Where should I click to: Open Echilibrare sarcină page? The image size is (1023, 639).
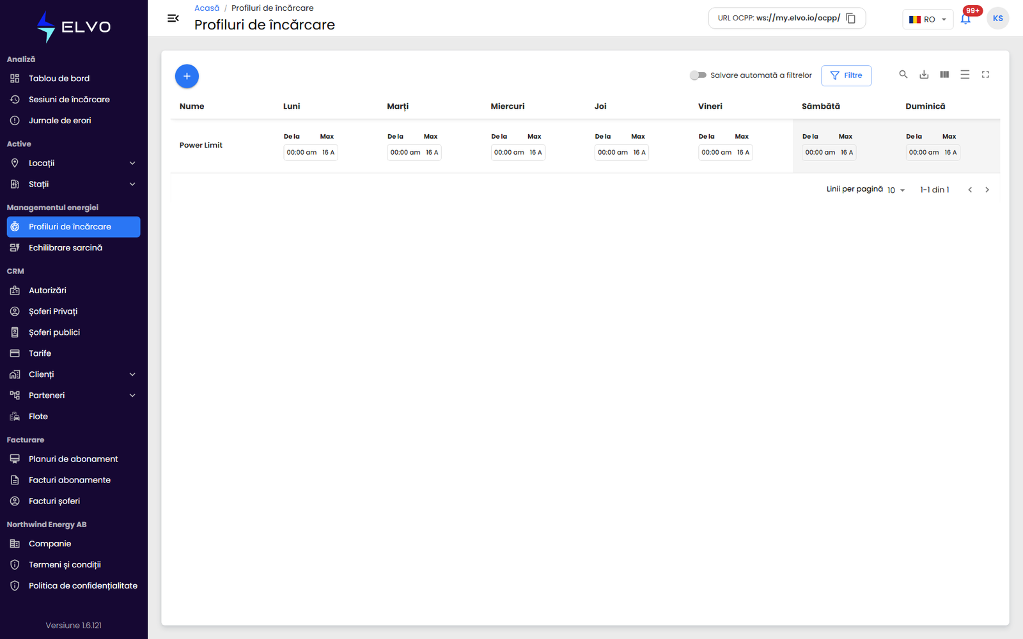(x=74, y=248)
